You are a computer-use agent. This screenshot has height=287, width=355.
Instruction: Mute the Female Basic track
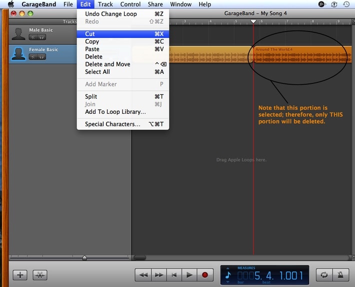[33, 57]
